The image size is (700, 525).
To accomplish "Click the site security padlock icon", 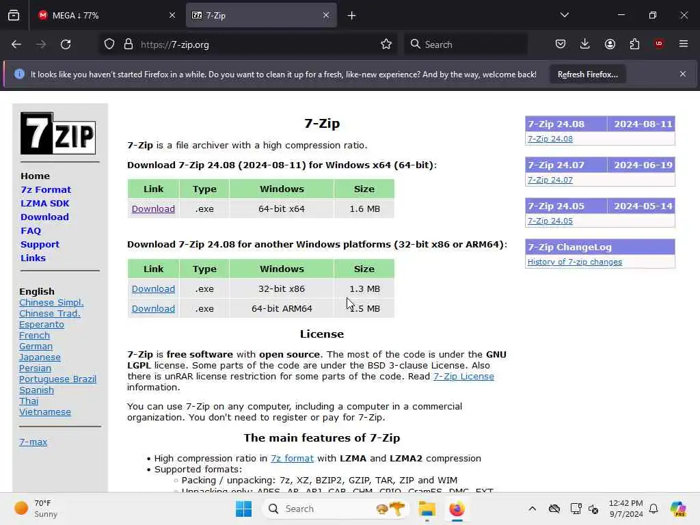I will point(129,44).
